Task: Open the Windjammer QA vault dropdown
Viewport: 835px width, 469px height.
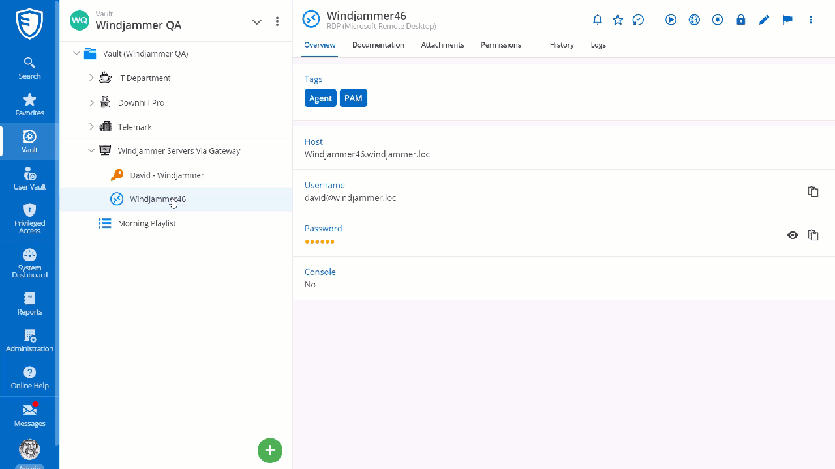Action: tap(256, 21)
